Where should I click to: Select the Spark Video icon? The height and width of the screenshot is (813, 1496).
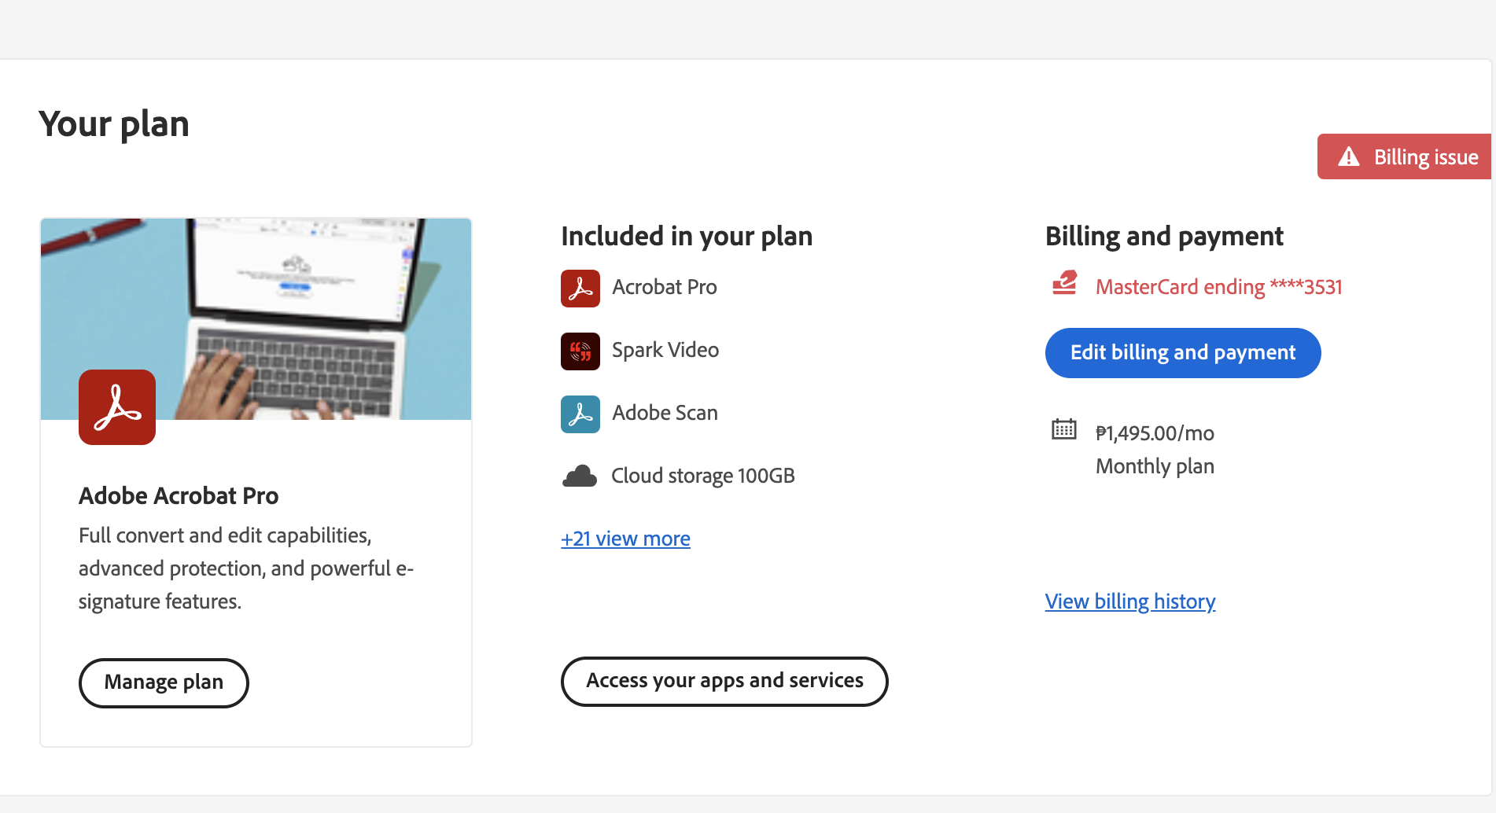click(580, 351)
